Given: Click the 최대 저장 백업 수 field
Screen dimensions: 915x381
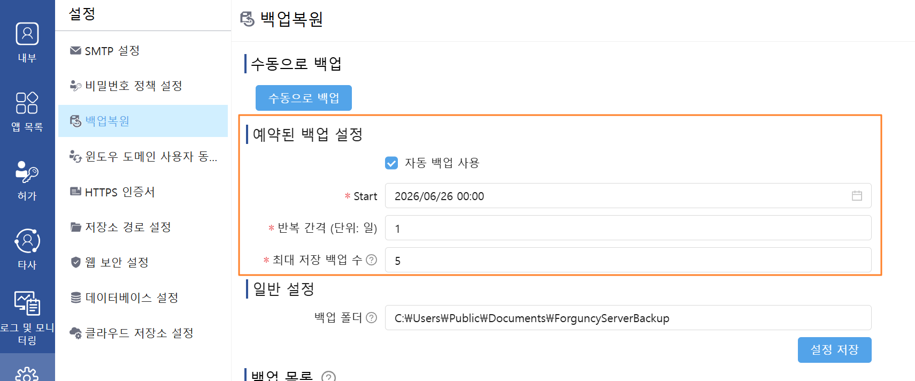Looking at the screenshot, I should [628, 260].
